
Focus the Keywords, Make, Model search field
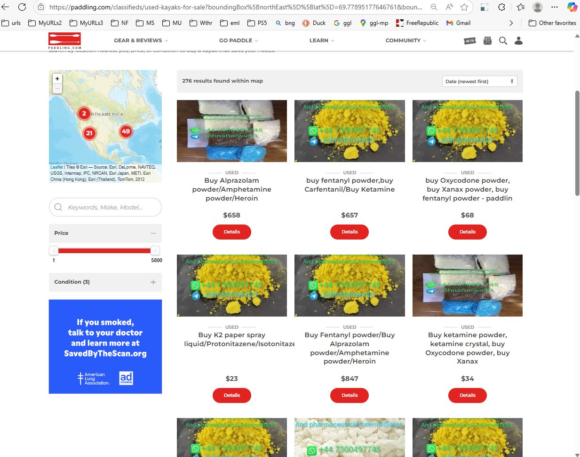click(x=105, y=207)
